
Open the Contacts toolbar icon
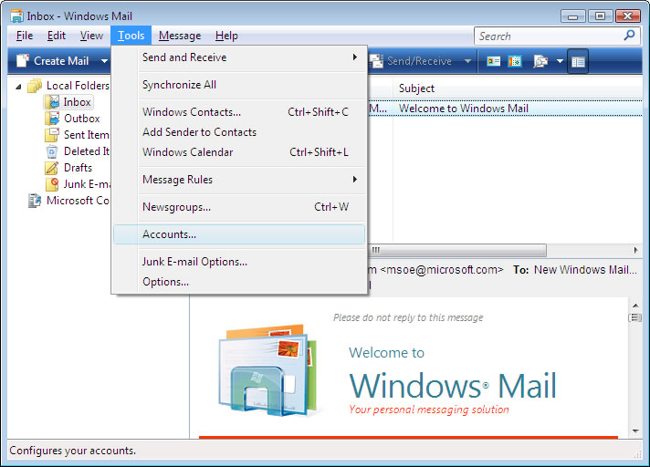coord(494,61)
